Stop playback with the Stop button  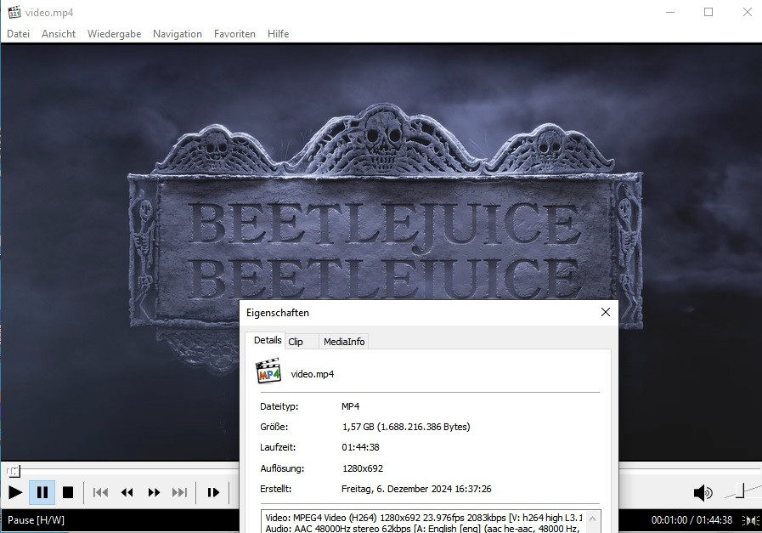(68, 493)
